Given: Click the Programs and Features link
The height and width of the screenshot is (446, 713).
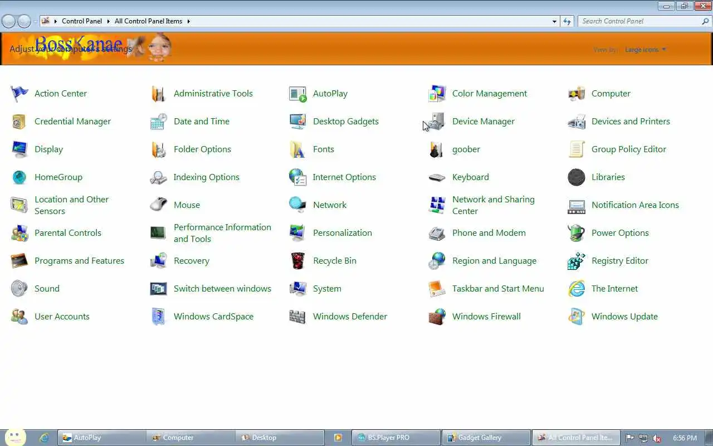Looking at the screenshot, I should (x=79, y=261).
